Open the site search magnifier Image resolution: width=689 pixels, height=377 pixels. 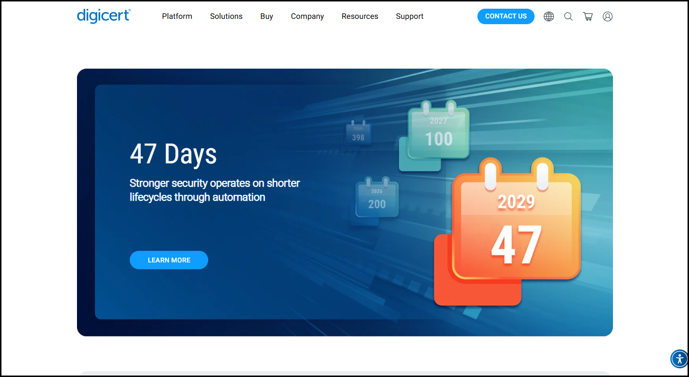point(568,16)
